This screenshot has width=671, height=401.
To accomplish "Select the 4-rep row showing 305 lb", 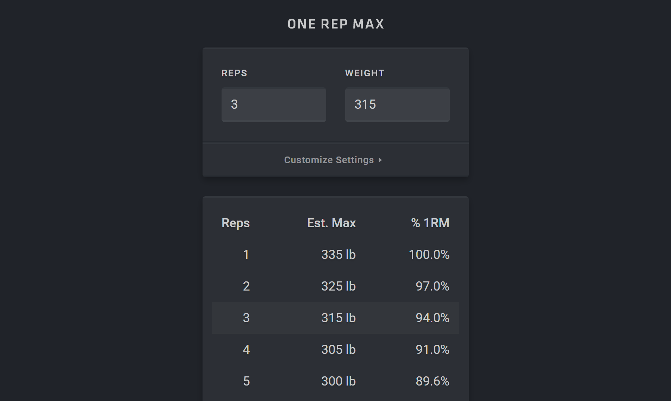I will (x=335, y=349).
